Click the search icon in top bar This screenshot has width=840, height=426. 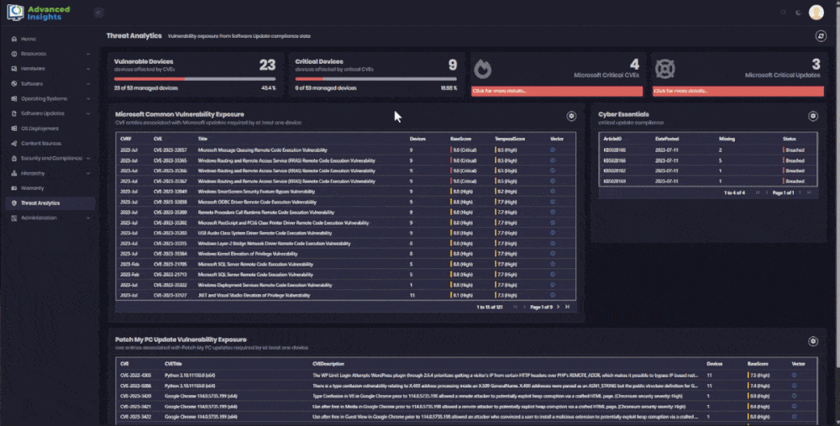783,13
